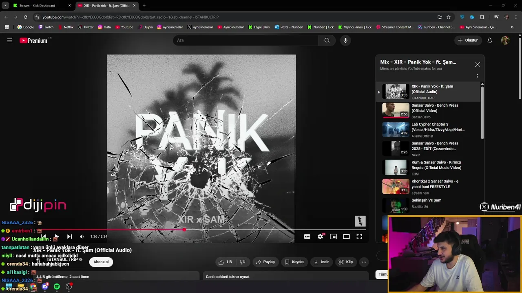Play the video with the play button
This screenshot has width=522, height=293.
click(56, 236)
